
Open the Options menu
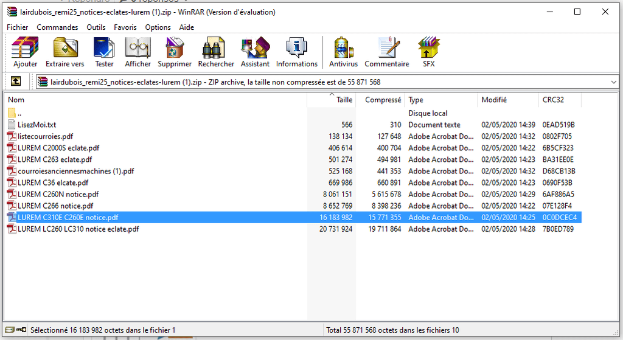[158, 27]
